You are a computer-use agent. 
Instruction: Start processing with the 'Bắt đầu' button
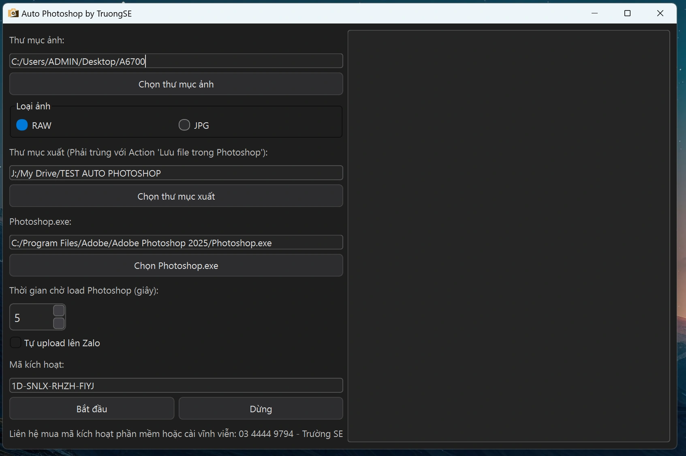pyautogui.click(x=92, y=409)
